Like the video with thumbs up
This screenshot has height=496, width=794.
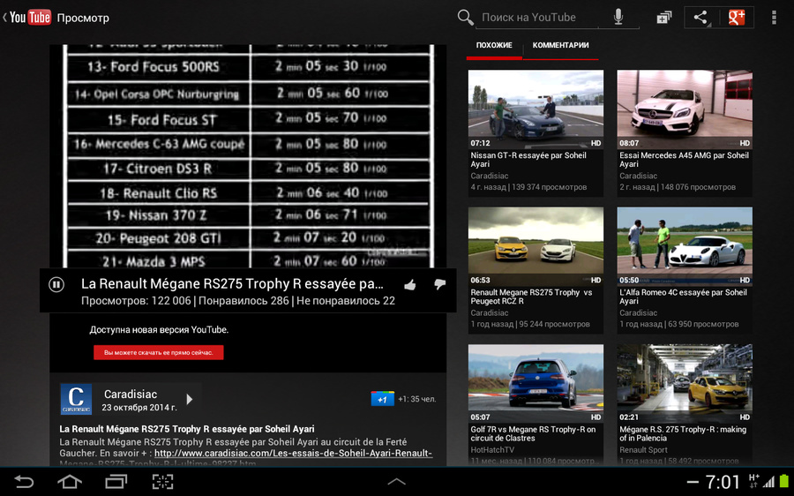410,285
